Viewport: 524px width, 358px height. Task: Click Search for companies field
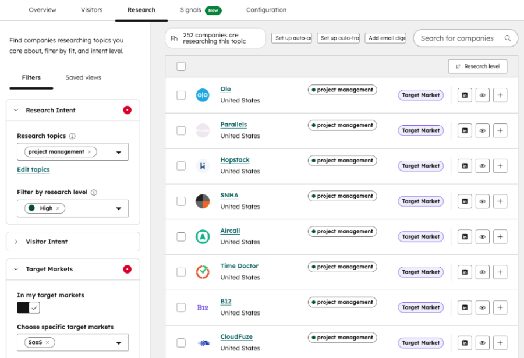point(465,38)
